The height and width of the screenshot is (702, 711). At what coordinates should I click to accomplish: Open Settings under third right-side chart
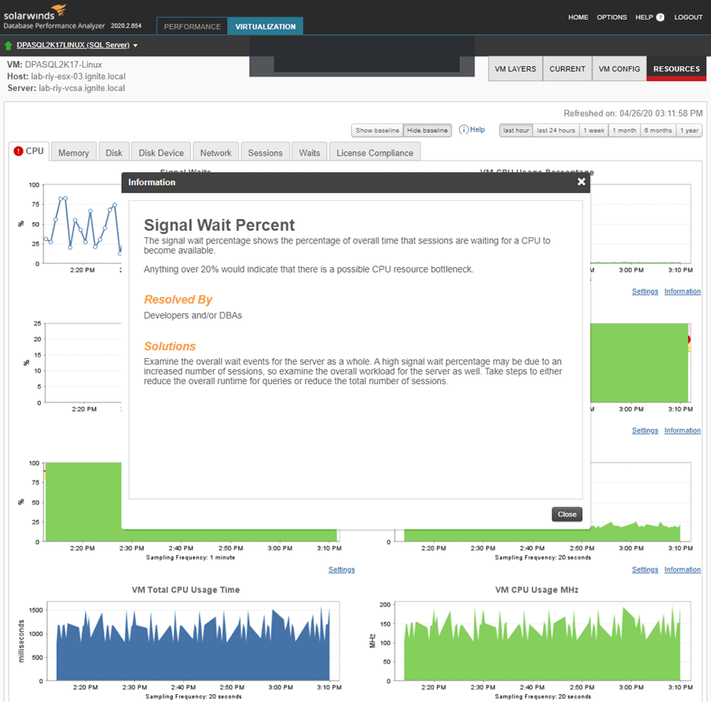645,569
